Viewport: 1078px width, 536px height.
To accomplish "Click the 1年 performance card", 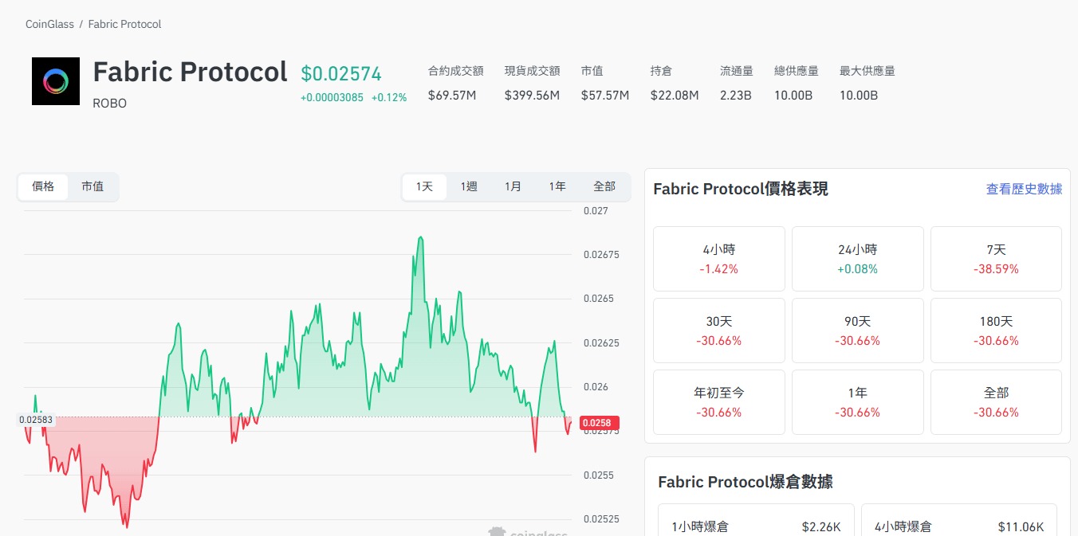I will click(858, 402).
